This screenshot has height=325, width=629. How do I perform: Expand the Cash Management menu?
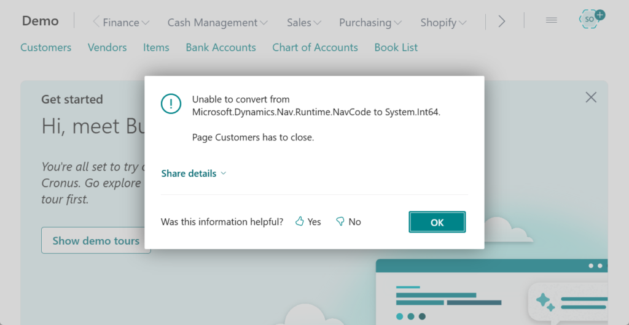(217, 23)
